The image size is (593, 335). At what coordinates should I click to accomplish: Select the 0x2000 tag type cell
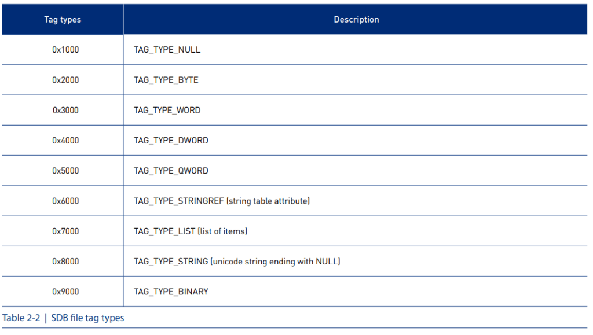tap(65, 80)
